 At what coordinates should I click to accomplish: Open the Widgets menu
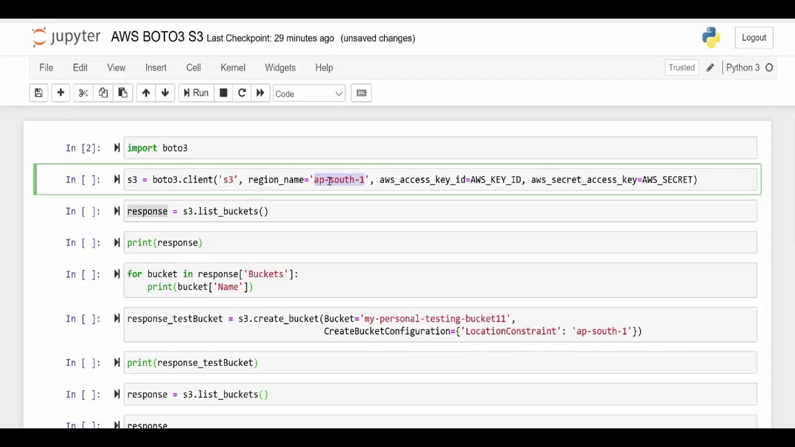(x=280, y=68)
